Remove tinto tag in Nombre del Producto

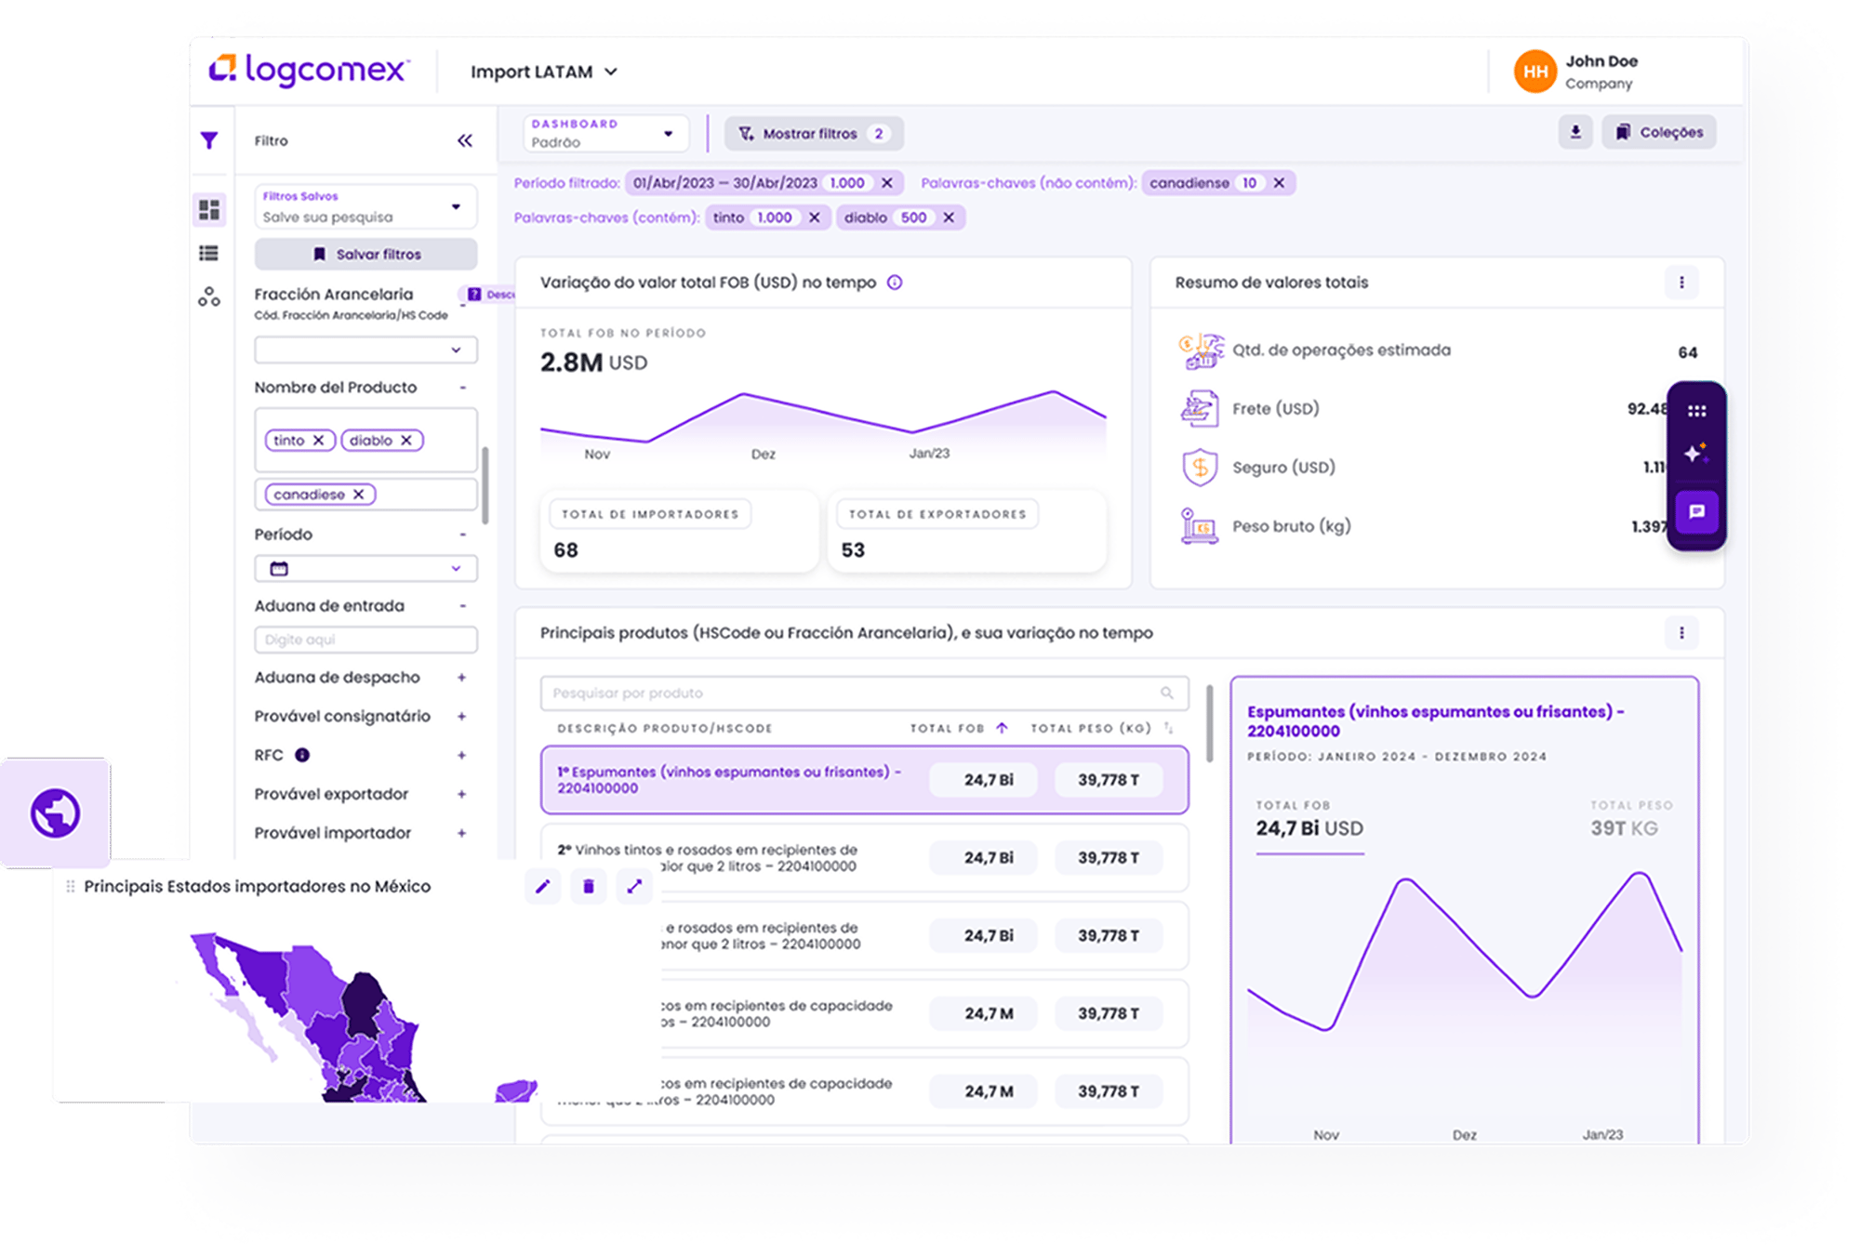pos(318,440)
